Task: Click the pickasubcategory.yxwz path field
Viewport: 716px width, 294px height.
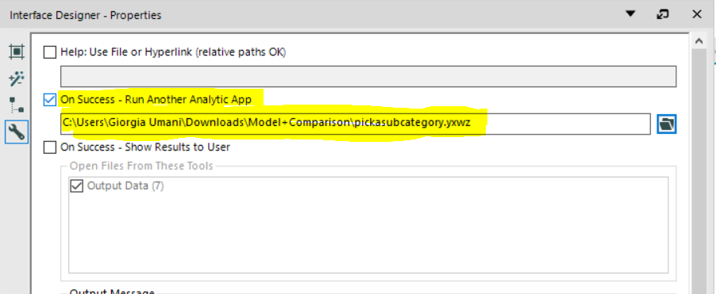Action: click(x=356, y=124)
